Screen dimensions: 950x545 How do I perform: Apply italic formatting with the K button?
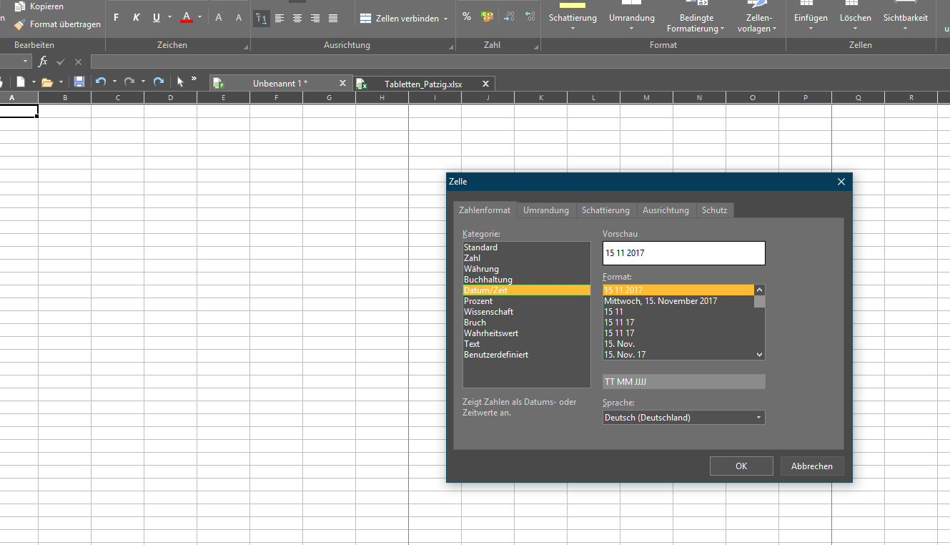(x=137, y=18)
